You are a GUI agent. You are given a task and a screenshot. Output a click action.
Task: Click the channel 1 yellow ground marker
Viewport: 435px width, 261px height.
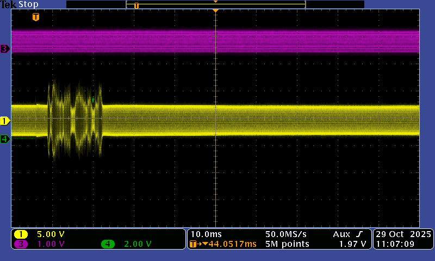tap(5, 121)
